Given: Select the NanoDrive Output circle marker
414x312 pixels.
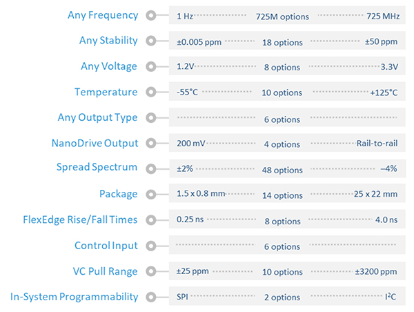Looking at the screenshot, I should [x=151, y=144].
